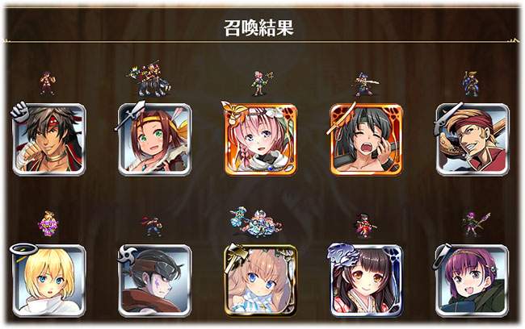Select the pink-haired girl in orange frame

[261, 140]
